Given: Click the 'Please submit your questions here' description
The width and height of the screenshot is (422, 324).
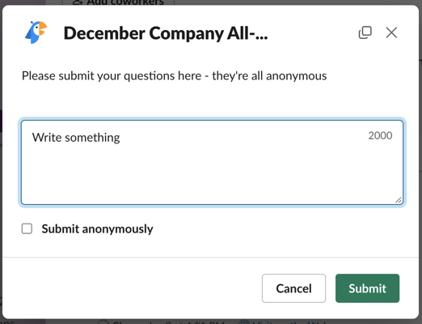Looking at the screenshot, I should (174, 76).
